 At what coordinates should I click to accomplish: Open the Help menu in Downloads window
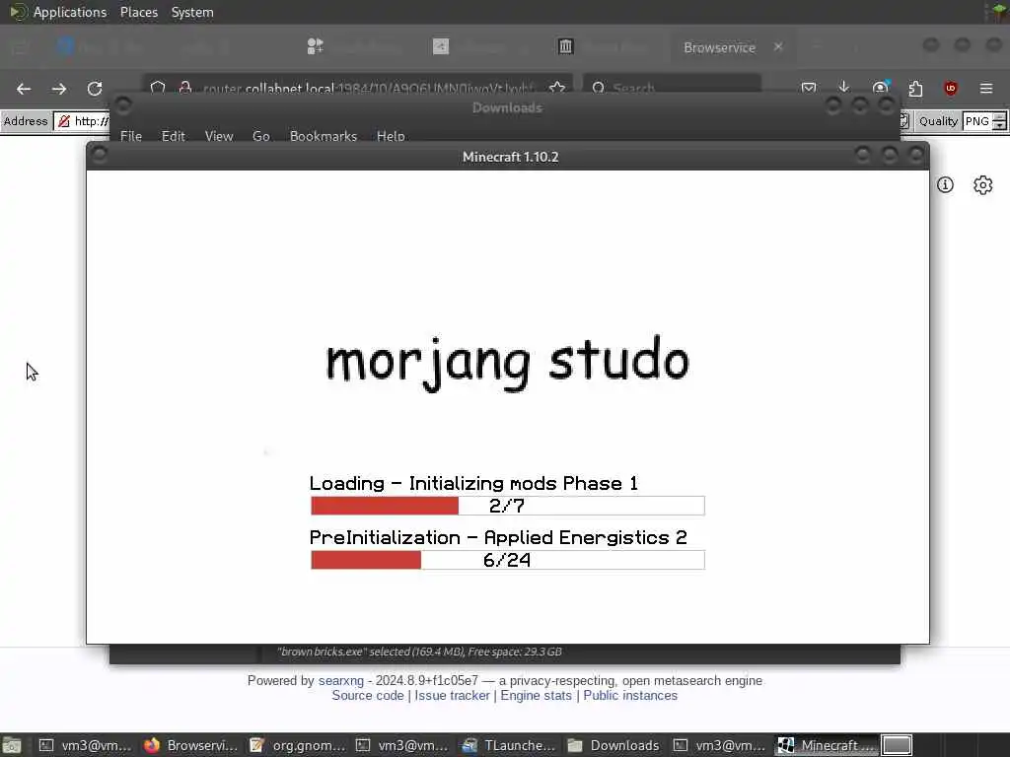point(391,136)
